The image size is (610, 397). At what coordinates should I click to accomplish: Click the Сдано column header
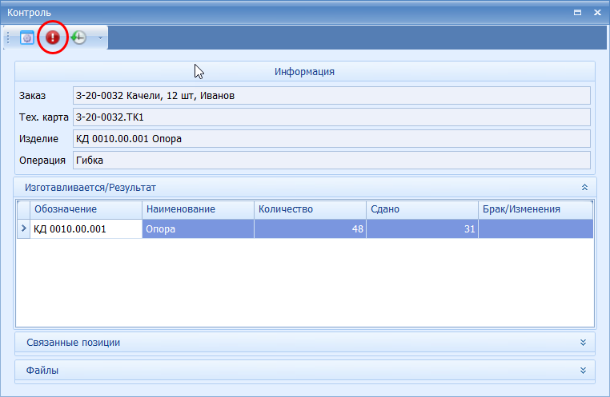[x=421, y=209]
